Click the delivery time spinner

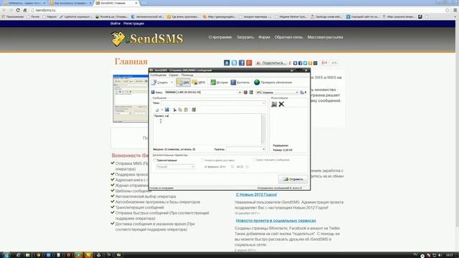pos(247,167)
